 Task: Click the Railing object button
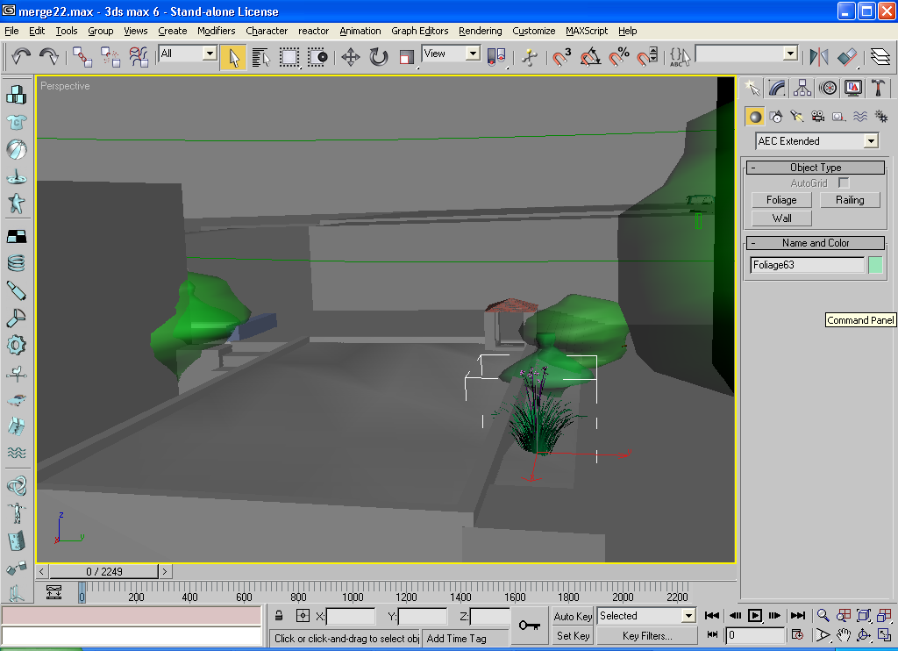pyautogui.click(x=850, y=200)
